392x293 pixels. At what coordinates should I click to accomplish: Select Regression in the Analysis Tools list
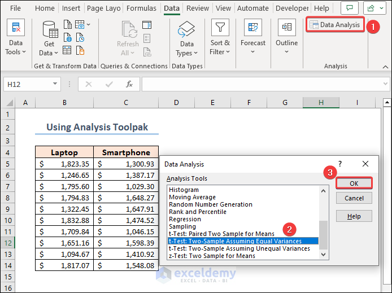[185, 219]
